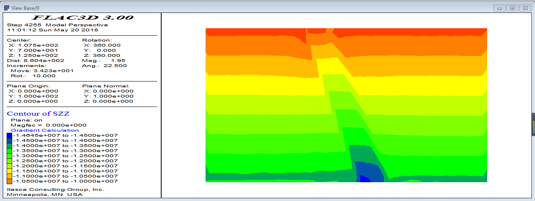Close the View Base/0 window
Image resolution: width=535 pixels, height=201 pixels.
(524, 8)
